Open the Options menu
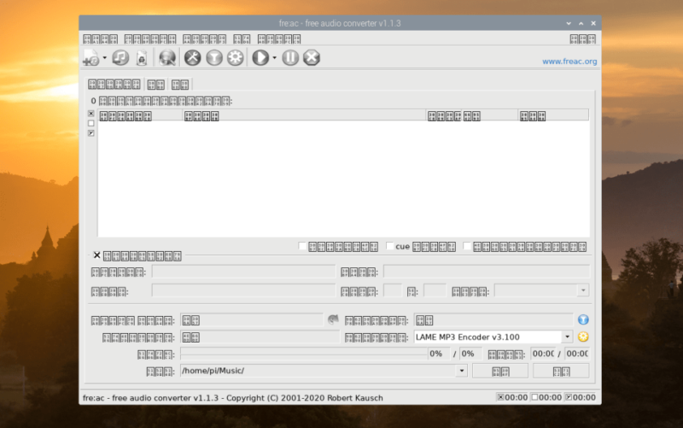Screen dimensions: 683x428 204,39
